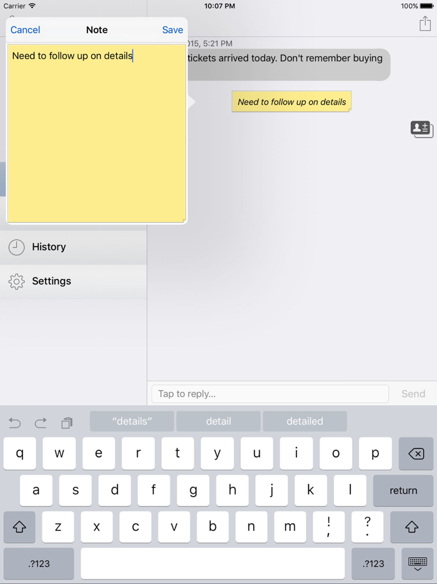The height and width of the screenshot is (584, 437).
Task: Open History in the sidebar
Action: [x=73, y=247]
